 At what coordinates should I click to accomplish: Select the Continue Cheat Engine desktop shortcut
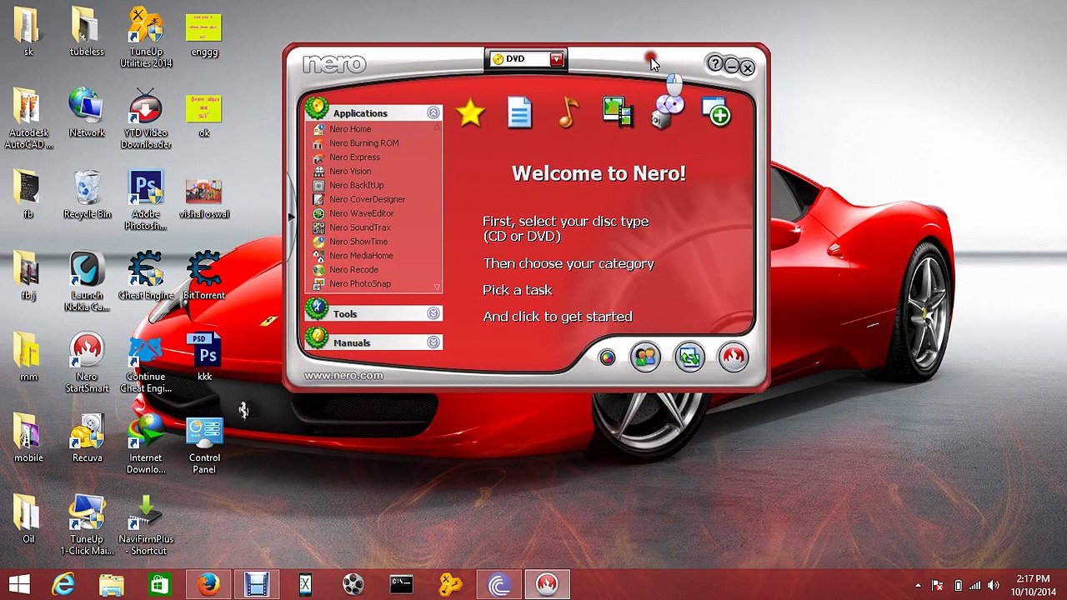[x=146, y=363]
